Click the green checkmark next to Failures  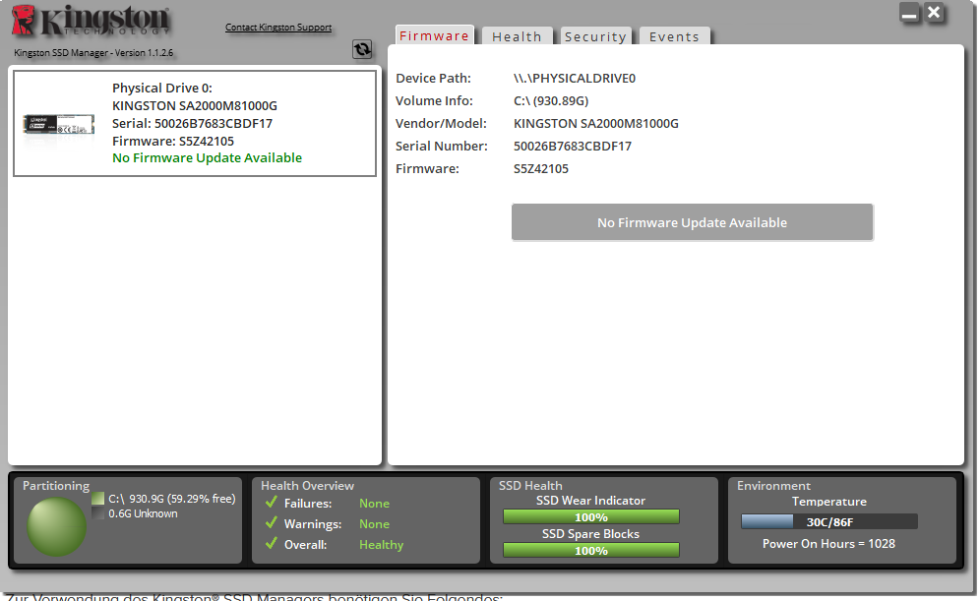point(271,503)
